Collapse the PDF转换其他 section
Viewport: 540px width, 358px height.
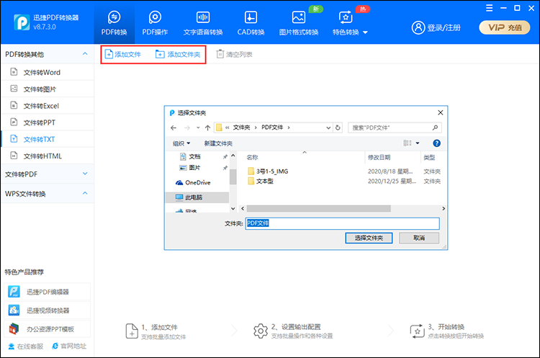85,54
